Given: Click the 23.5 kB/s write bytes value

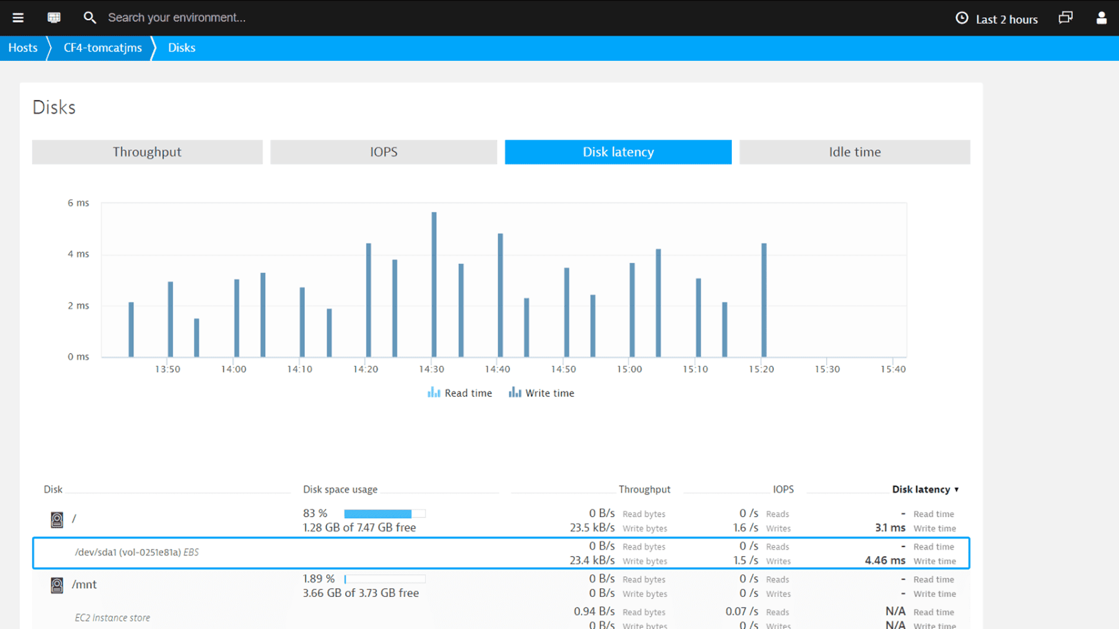Looking at the screenshot, I should (592, 528).
